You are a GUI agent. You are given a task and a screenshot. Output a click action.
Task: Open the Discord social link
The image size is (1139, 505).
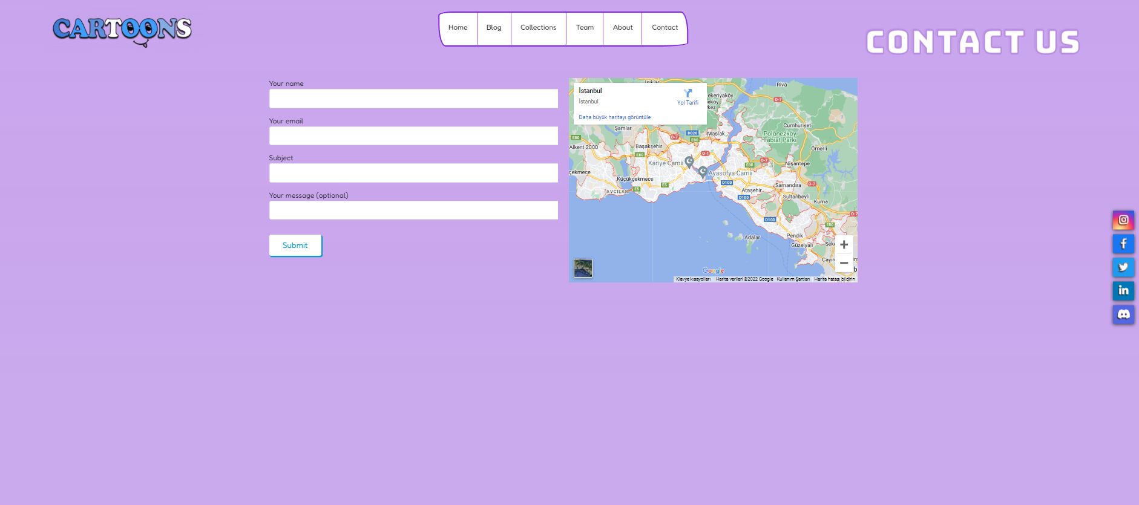[x=1123, y=314]
